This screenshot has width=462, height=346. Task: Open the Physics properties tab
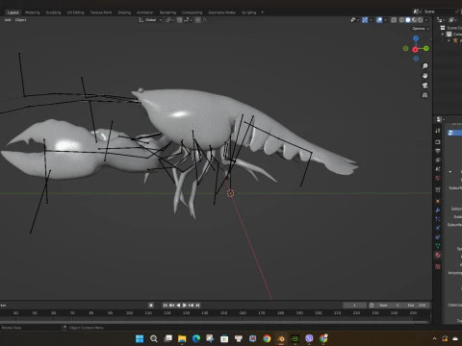point(438,228)
